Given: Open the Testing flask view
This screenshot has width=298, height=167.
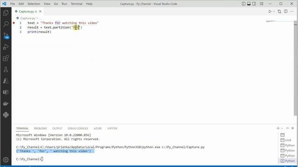Looking at the screenshot, I should click(6, 70).
